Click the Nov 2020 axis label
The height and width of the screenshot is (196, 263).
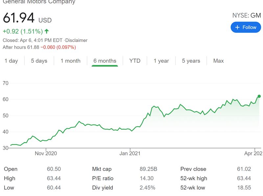[x=46, y=153]
